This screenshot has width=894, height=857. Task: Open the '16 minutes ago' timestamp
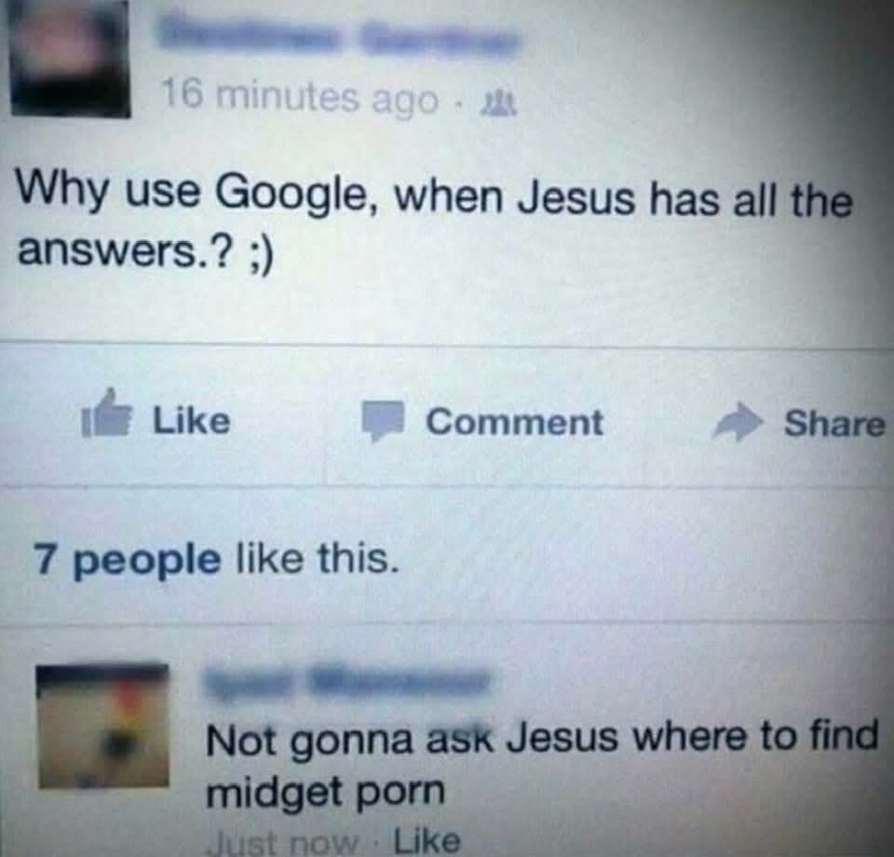299,98
